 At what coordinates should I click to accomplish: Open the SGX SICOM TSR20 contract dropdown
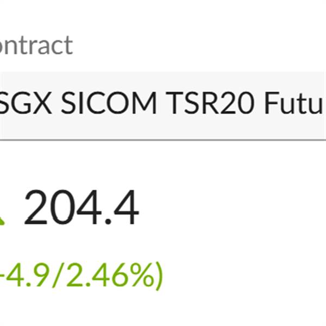coord(163,105)
